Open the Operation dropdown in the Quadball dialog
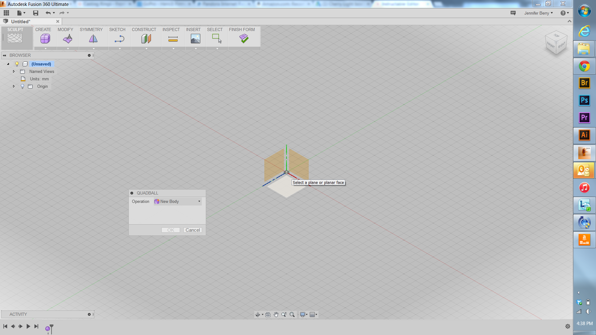The width and height of the screenshot is (596, 335). [198, 201]
